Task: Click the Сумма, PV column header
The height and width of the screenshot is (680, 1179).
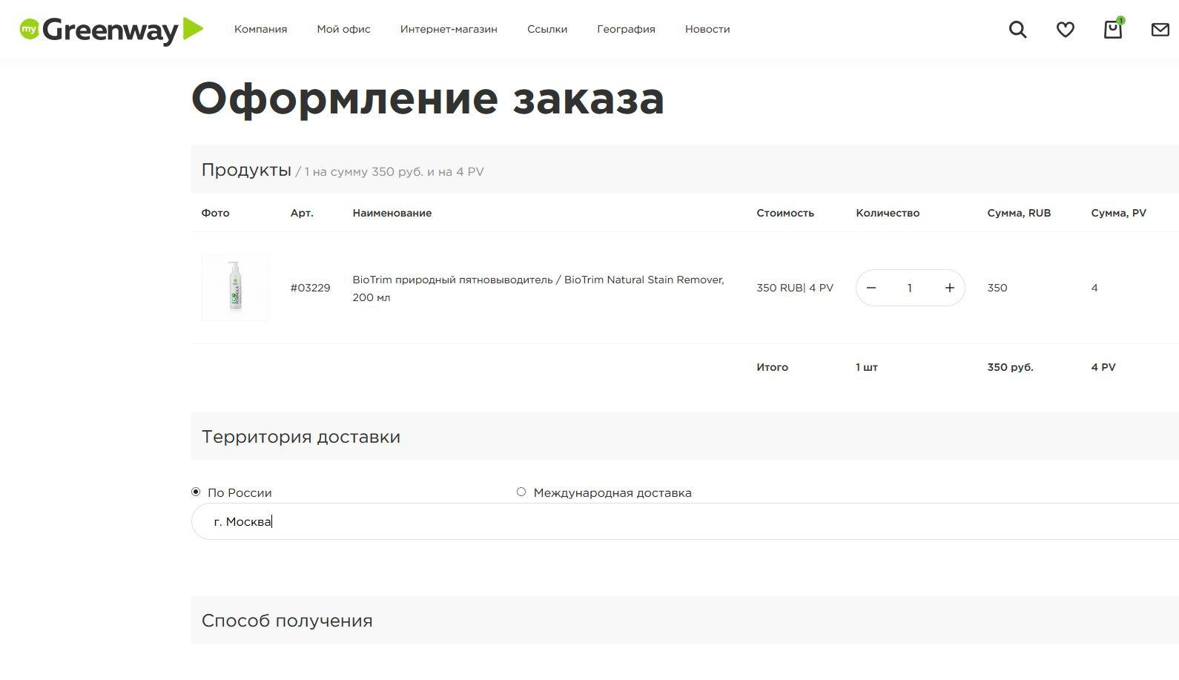Action: coord(1118,213)
